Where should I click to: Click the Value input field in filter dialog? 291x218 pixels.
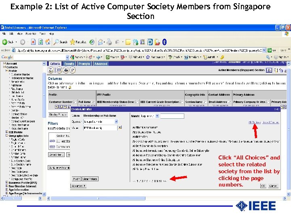click(100, 128)
